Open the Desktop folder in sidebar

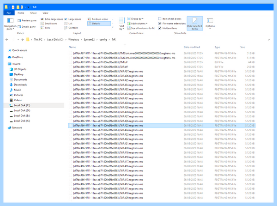17,74
